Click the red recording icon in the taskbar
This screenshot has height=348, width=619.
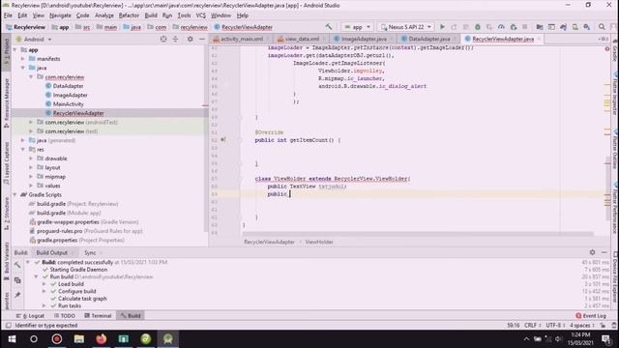(57, 338)
